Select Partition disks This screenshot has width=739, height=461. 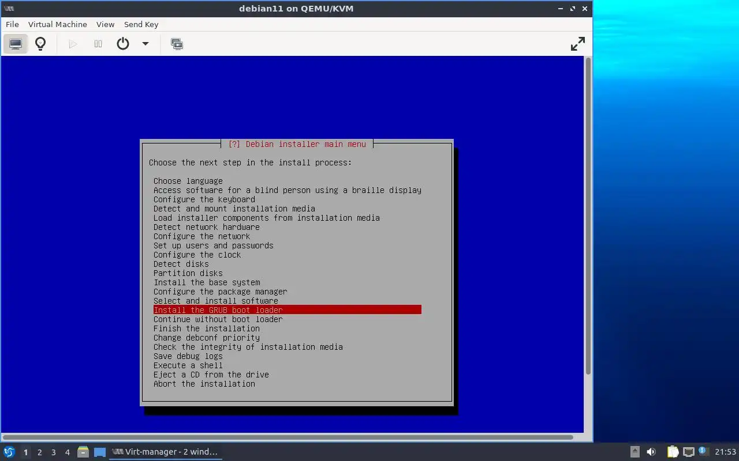[x=188, y=273]
